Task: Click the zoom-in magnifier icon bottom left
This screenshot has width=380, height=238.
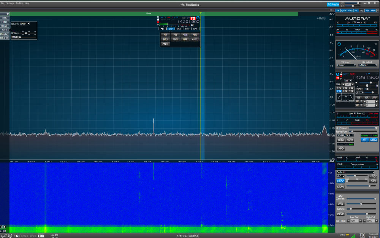Action: click(4, 231)
